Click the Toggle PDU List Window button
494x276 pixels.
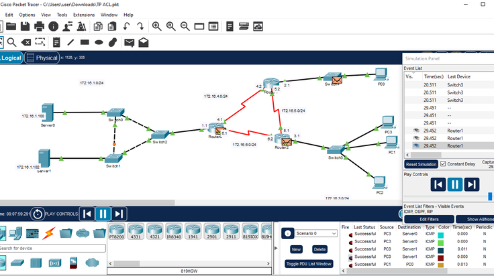tap(309, 264)
